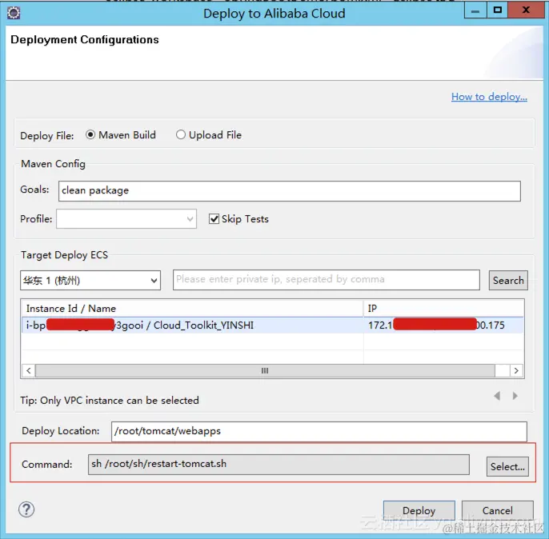Click the IP column header

[x=443, y=309]
